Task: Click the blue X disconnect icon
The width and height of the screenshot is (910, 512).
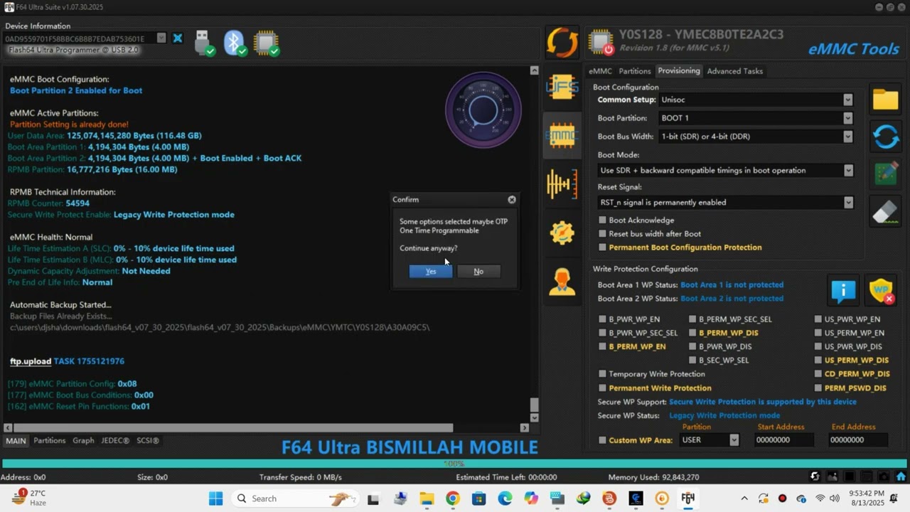Action: pyautogui.click(x=178, y=38)
